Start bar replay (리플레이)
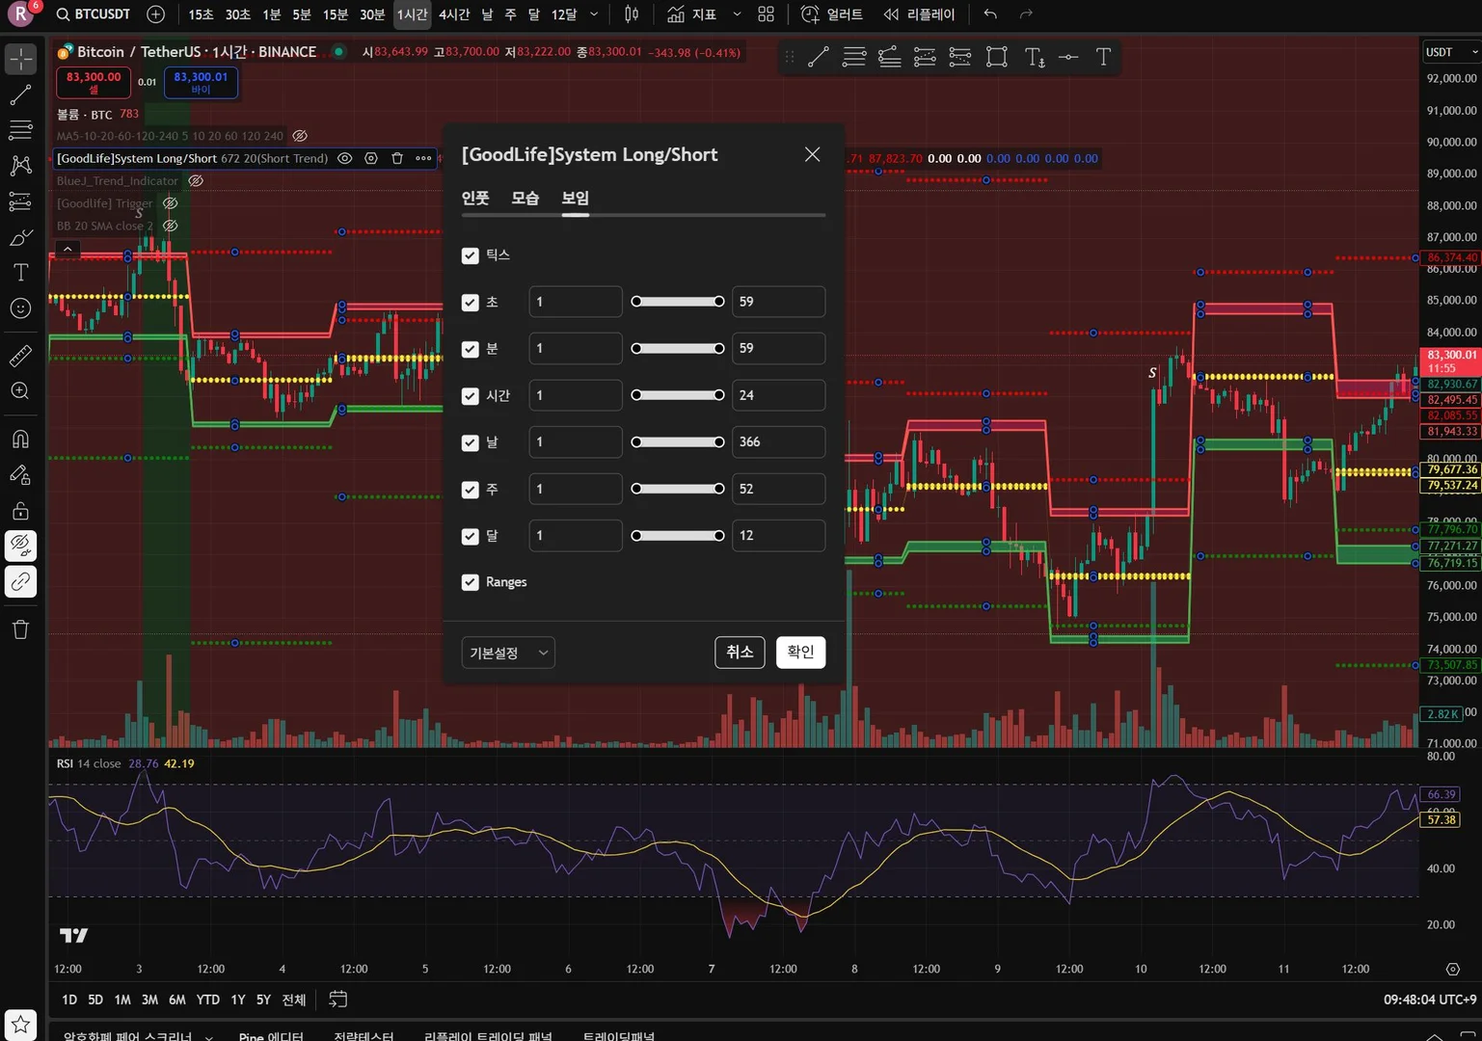 tap(919, 14)
